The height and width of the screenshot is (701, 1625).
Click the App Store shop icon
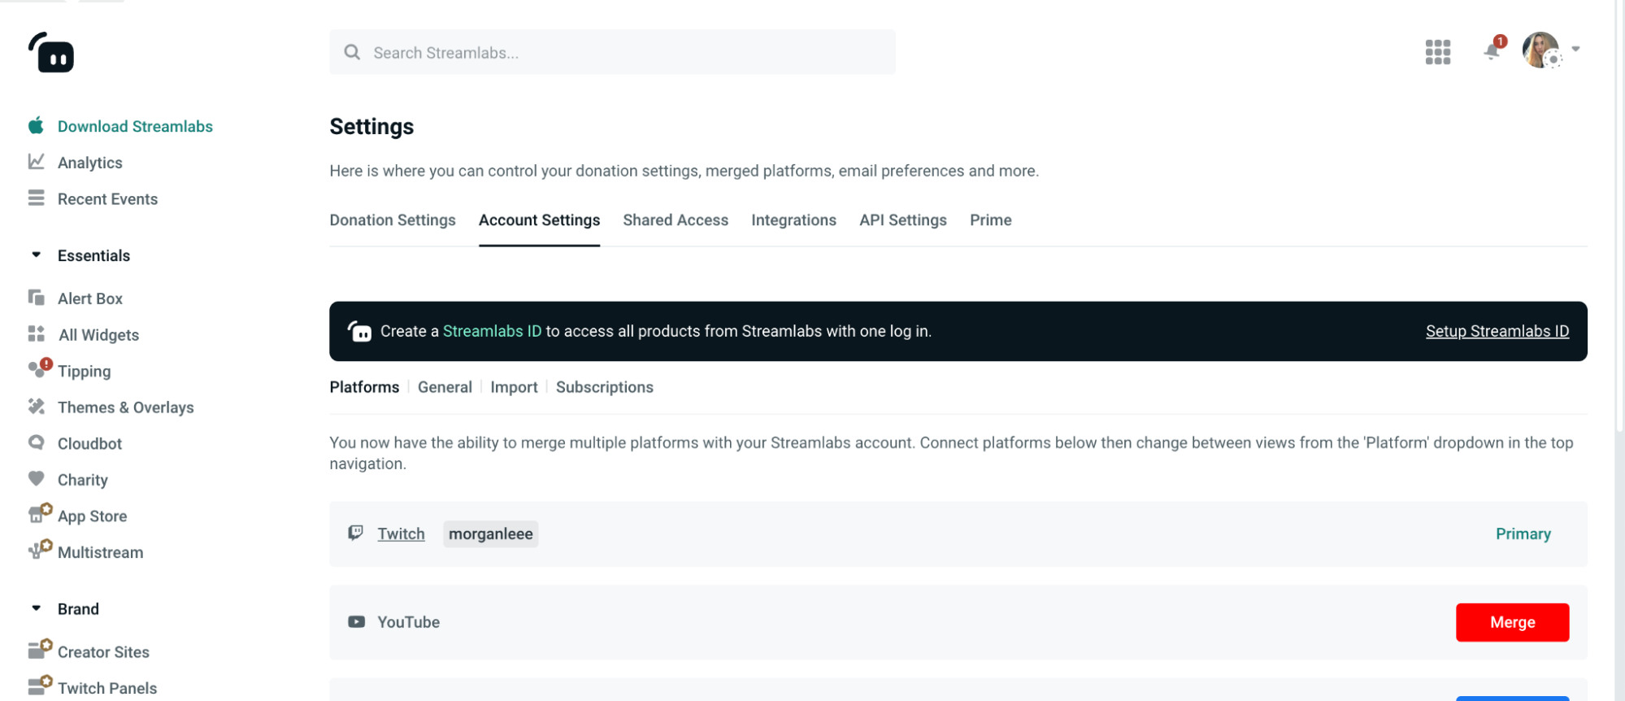pos(40,513)
